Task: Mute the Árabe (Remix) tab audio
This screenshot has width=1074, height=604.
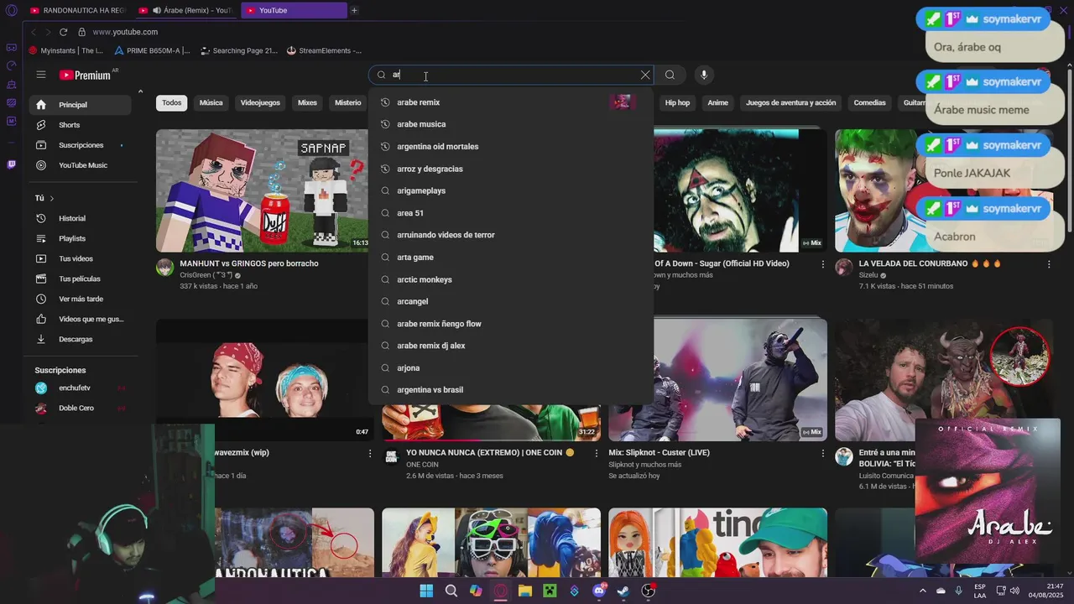Action: [157, 11]
